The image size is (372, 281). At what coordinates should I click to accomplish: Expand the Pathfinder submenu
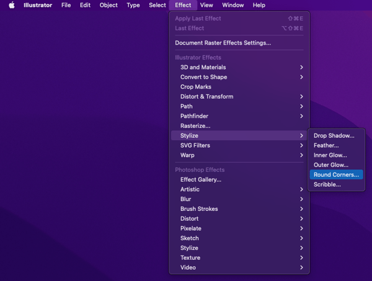(x=239, y=116)
